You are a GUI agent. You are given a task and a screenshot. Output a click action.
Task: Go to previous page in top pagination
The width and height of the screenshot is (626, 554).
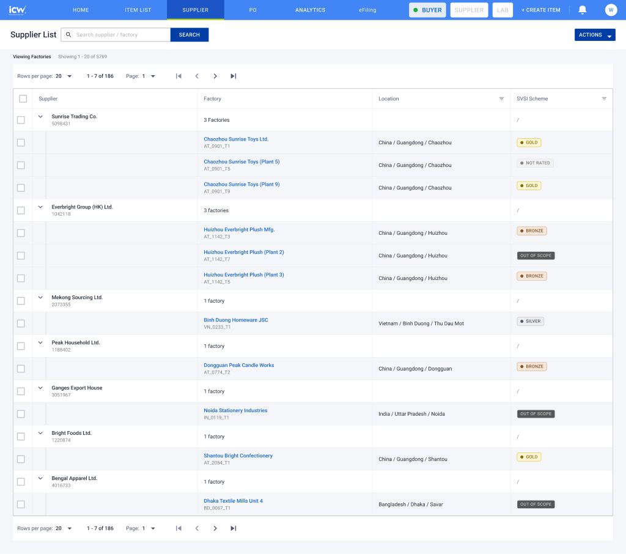tap(197, 76)
